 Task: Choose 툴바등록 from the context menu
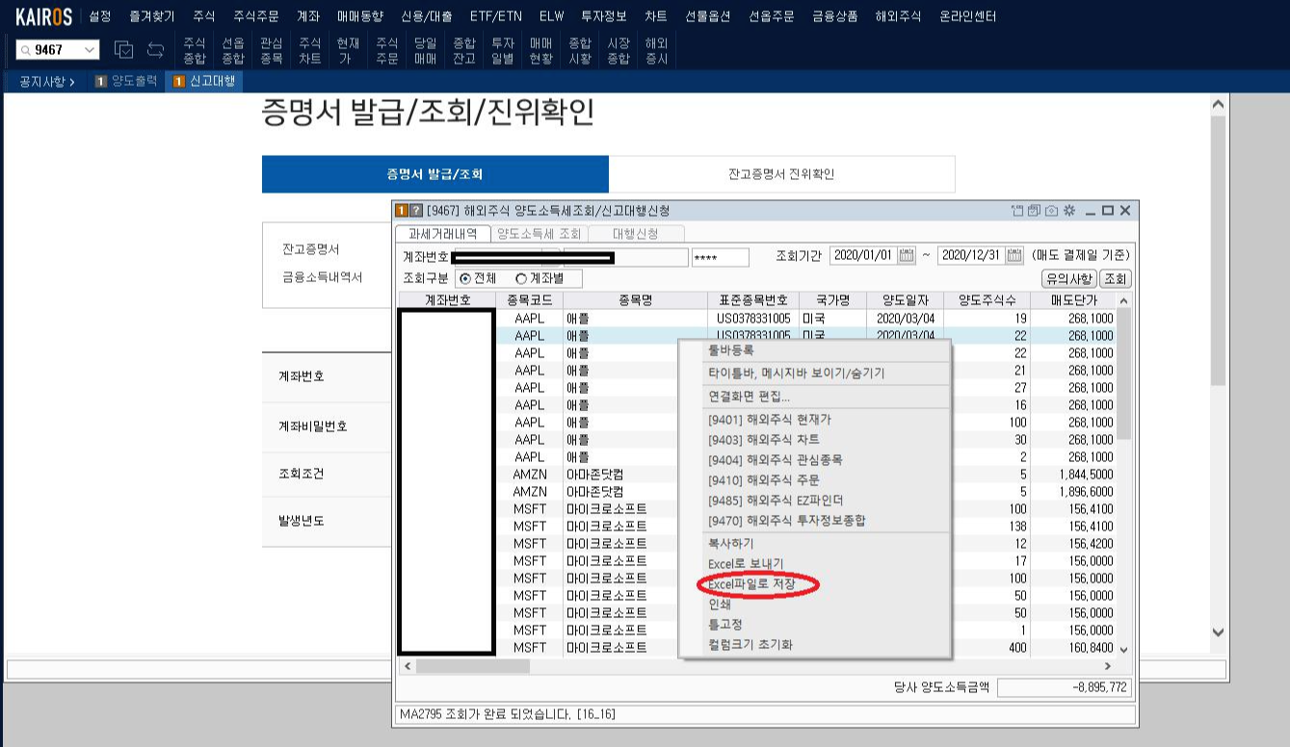[x=731, y=350]
